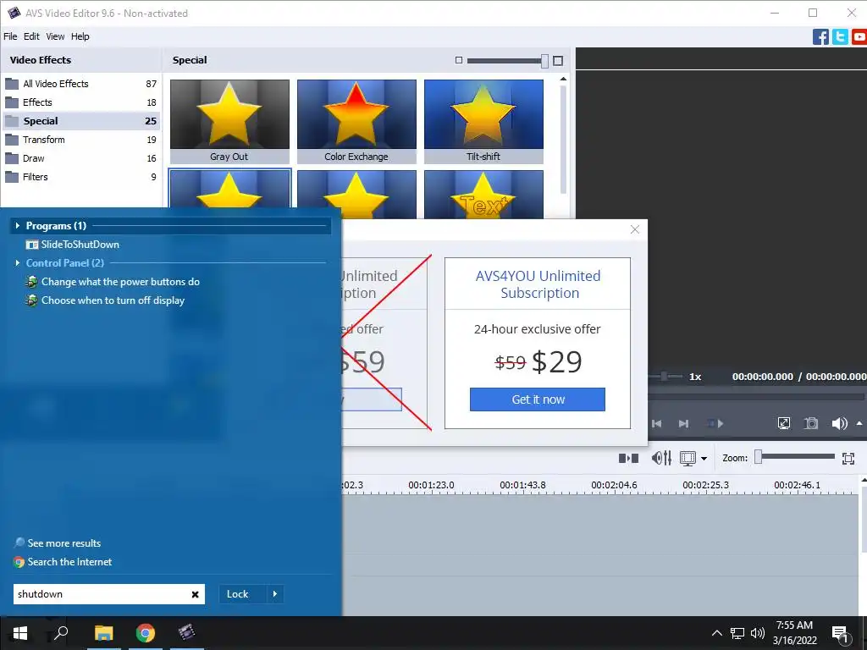867x650 pixels.
Task: Open the File menu
Action: [10, 36]
